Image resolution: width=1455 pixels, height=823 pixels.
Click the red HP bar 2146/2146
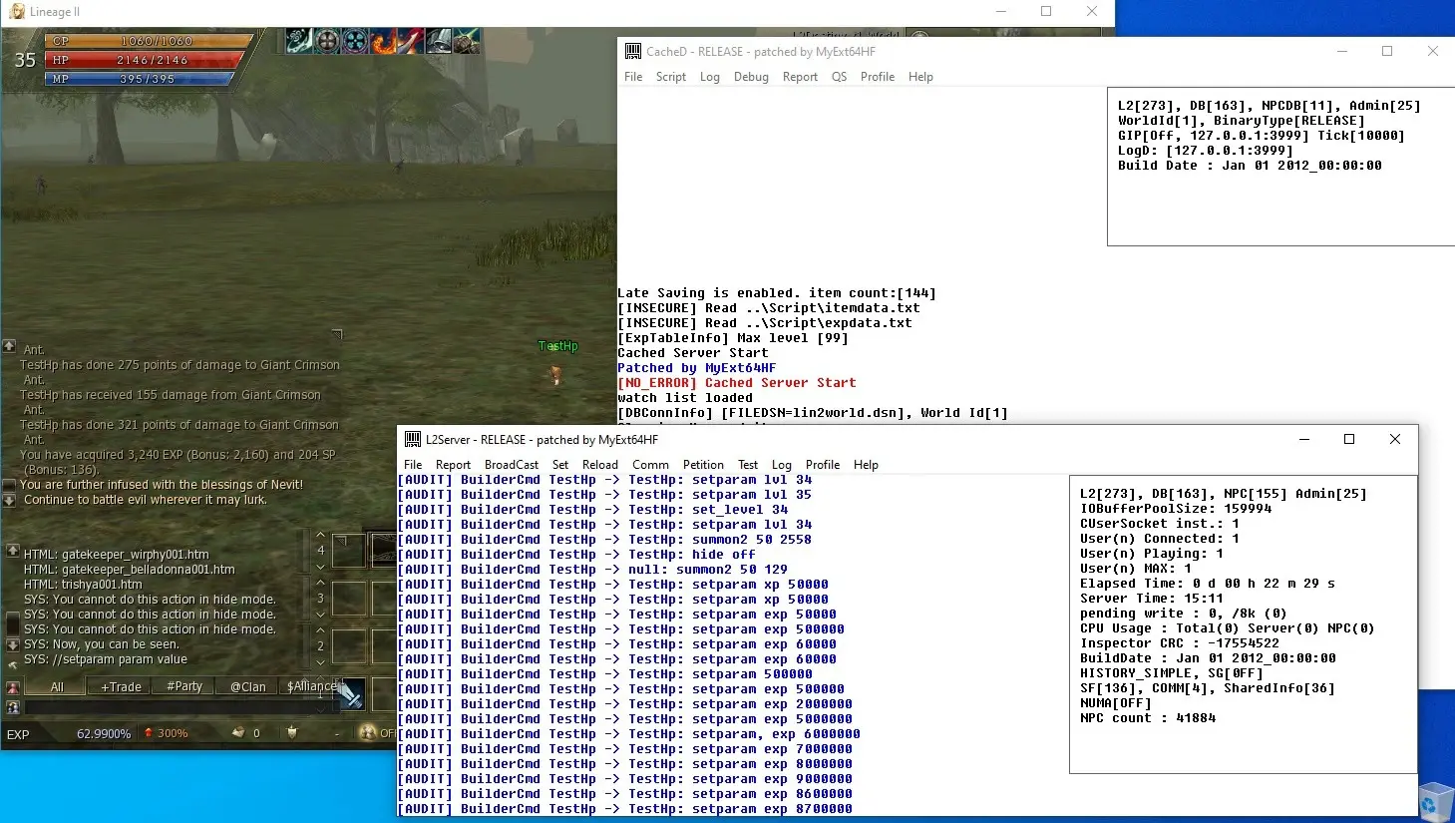tap(147, 60)
